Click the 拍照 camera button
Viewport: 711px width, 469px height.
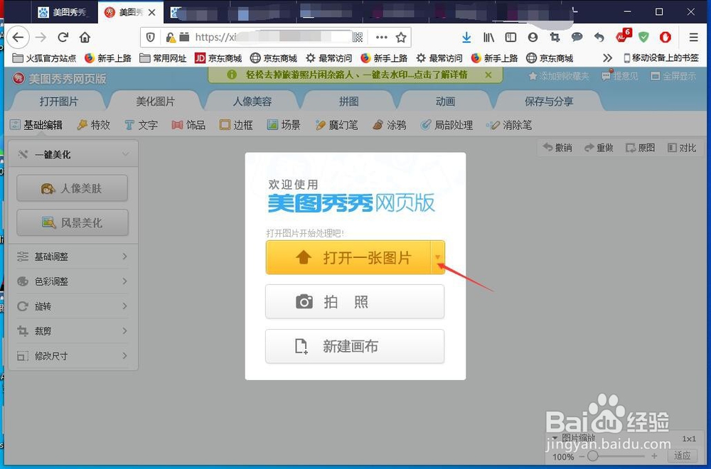(x=355, y=302)
